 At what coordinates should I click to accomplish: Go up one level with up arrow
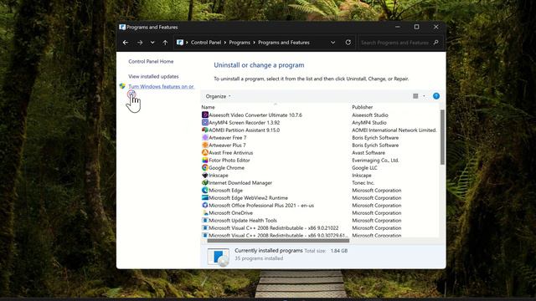(165, 43)
